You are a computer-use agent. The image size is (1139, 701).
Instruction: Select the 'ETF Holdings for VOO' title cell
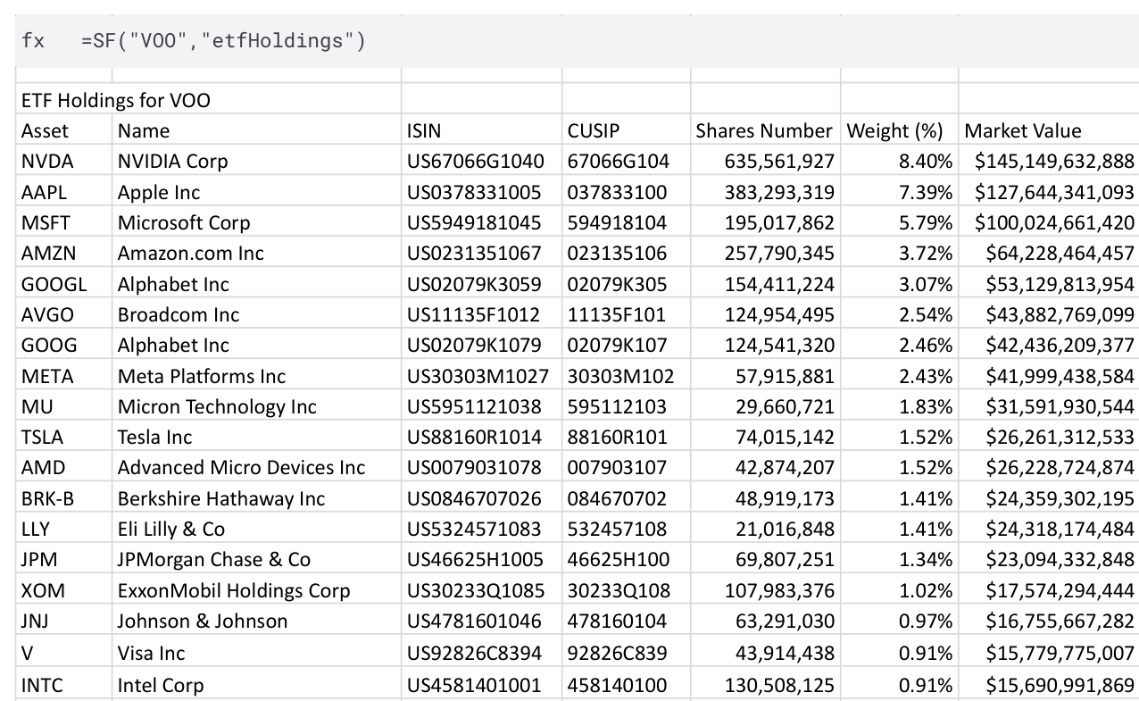pyautogui.click(x=209, y=99)
